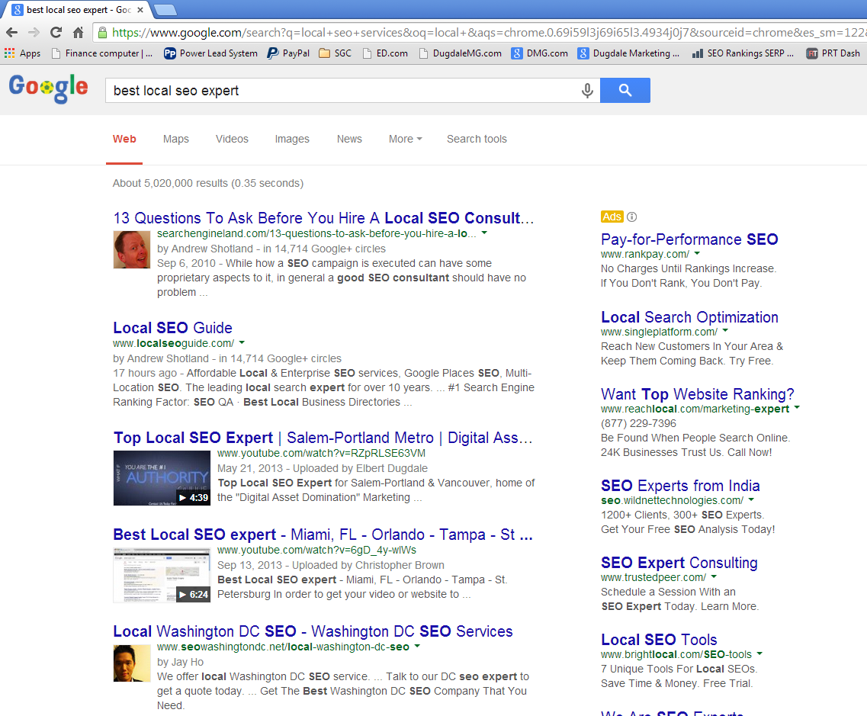Click the blue search magnifier button

click(625, 90)
